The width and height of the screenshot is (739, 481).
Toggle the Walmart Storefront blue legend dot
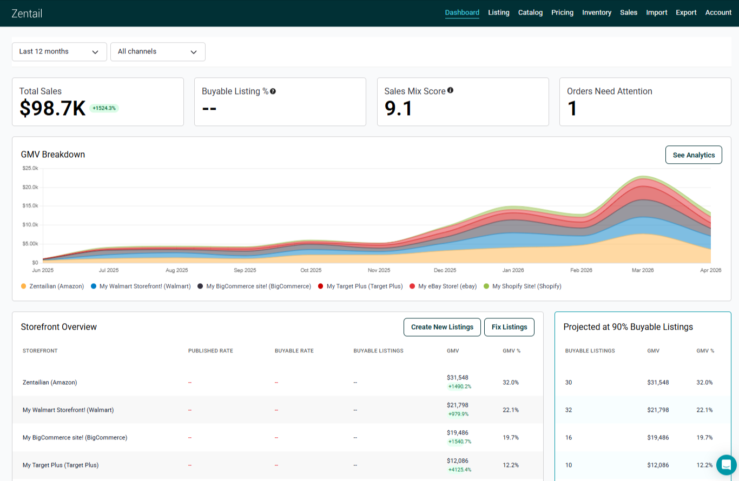point(94,286)
